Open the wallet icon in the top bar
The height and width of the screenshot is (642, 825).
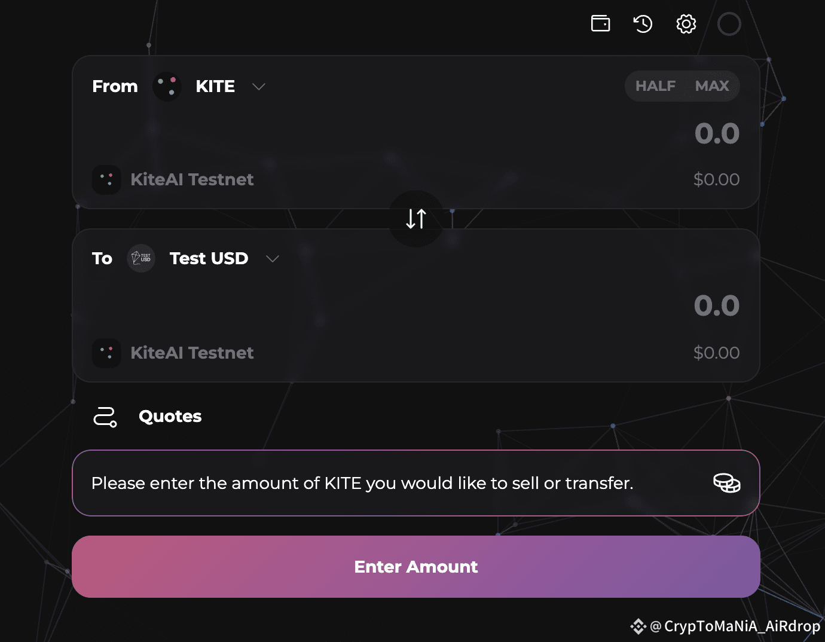tap(600, 23)
